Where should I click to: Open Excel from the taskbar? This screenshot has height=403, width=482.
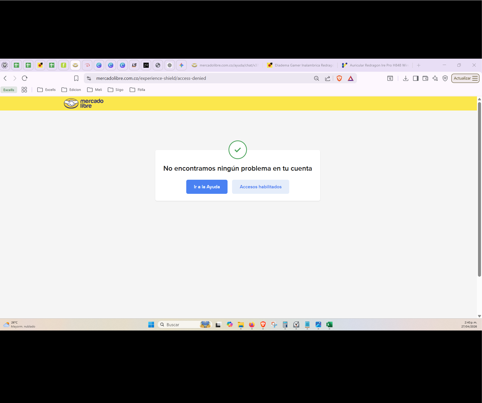[x=329, y=325]
